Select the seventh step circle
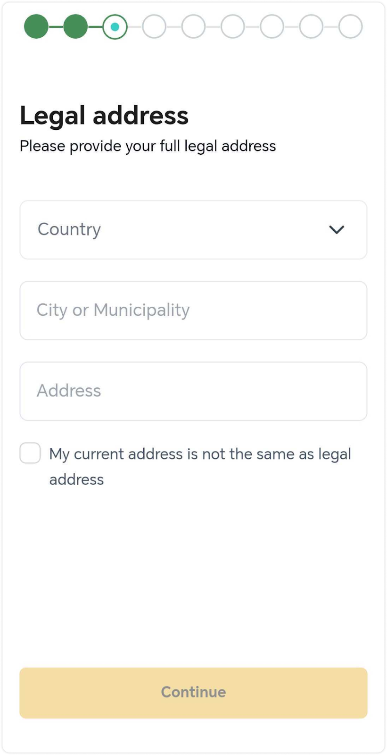The height and width of the screenshot is (755, 387). click(x=272, y=27)
